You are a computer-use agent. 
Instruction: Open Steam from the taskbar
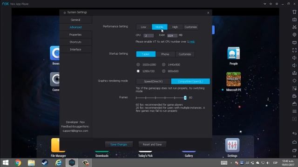[45, 163]
